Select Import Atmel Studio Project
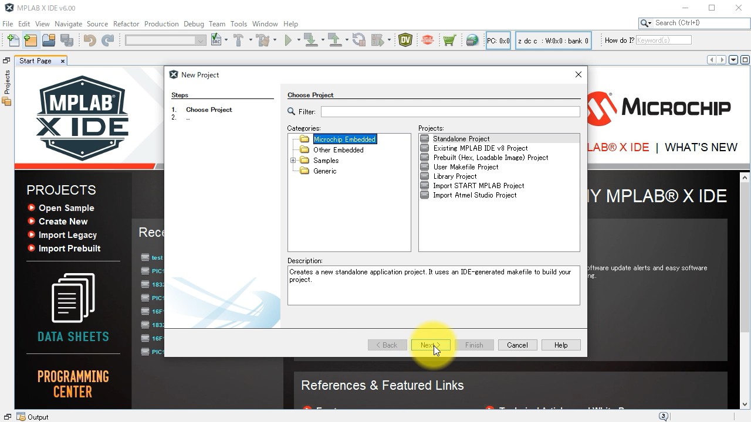Image resolution: width=751 pixels, height=422 pixels. (x=475, y=195)
